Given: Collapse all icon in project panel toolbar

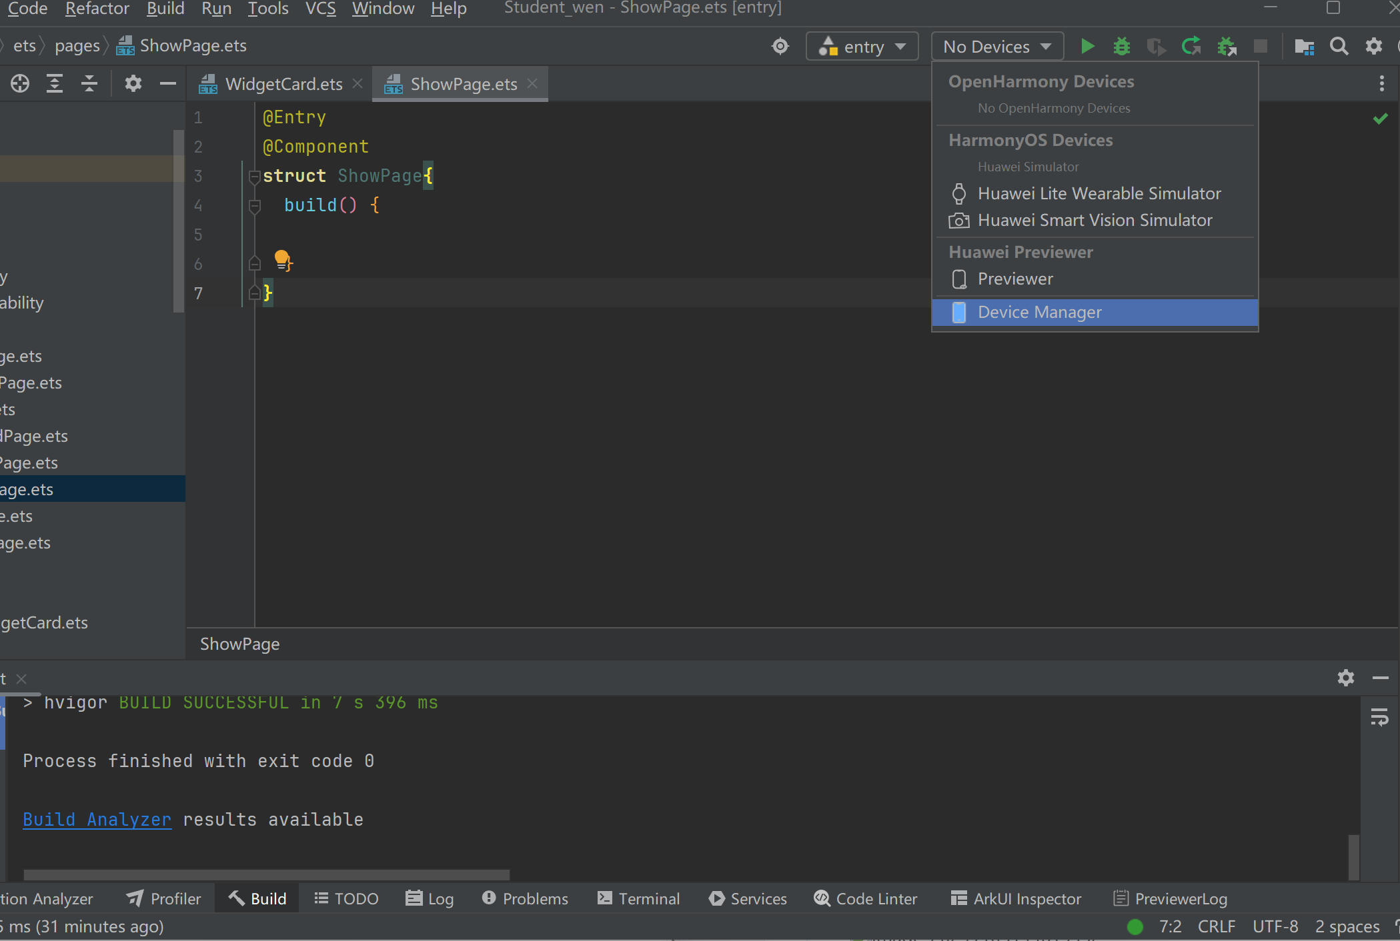Looking at the screenshot, I should 89,83.
